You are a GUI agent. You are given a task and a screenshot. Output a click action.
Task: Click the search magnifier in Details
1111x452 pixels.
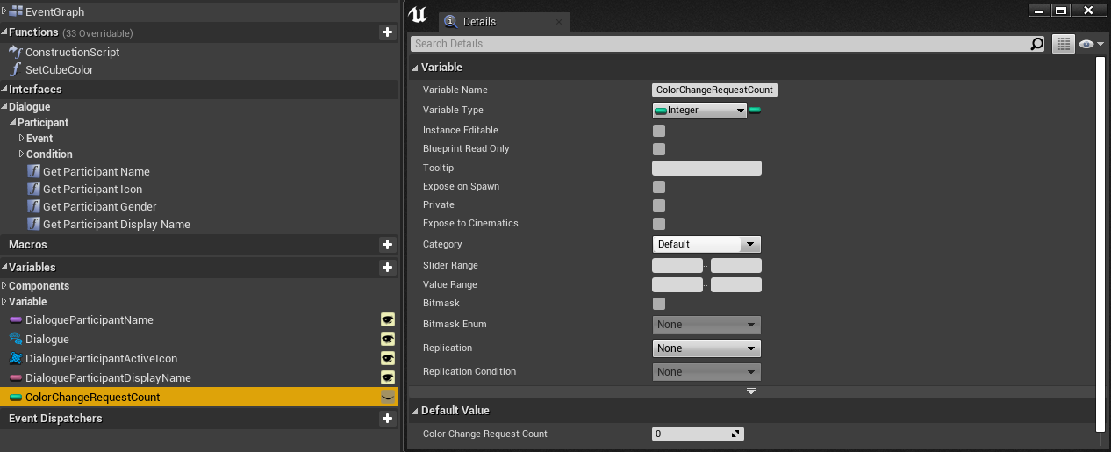coord(1037,44)
